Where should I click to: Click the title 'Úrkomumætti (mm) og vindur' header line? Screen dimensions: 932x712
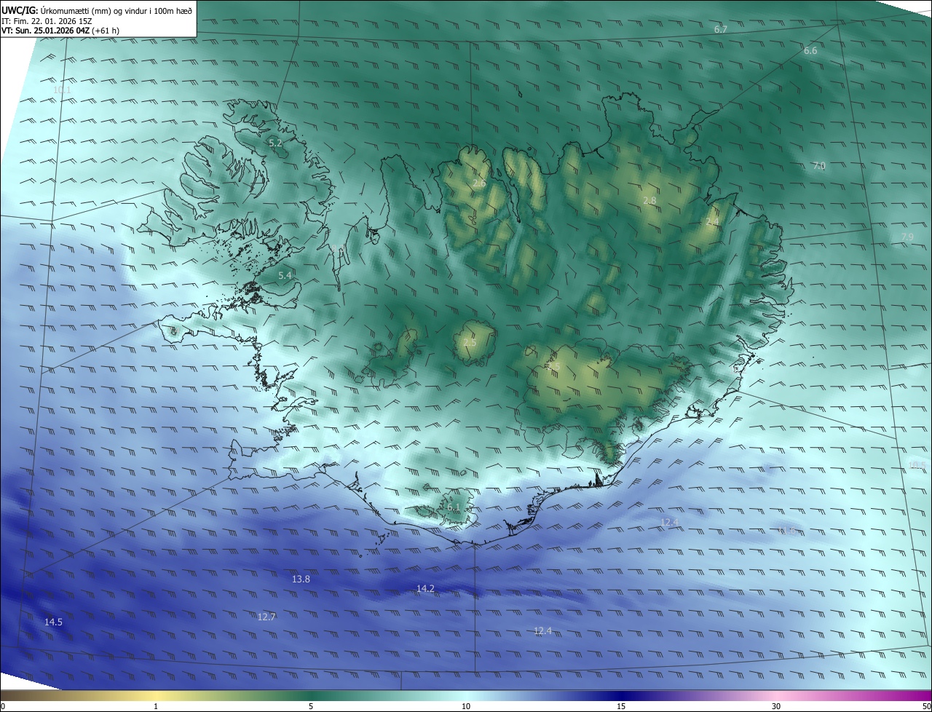(x=97, y=10)
